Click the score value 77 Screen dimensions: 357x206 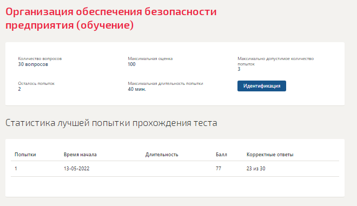coord(219,169)
